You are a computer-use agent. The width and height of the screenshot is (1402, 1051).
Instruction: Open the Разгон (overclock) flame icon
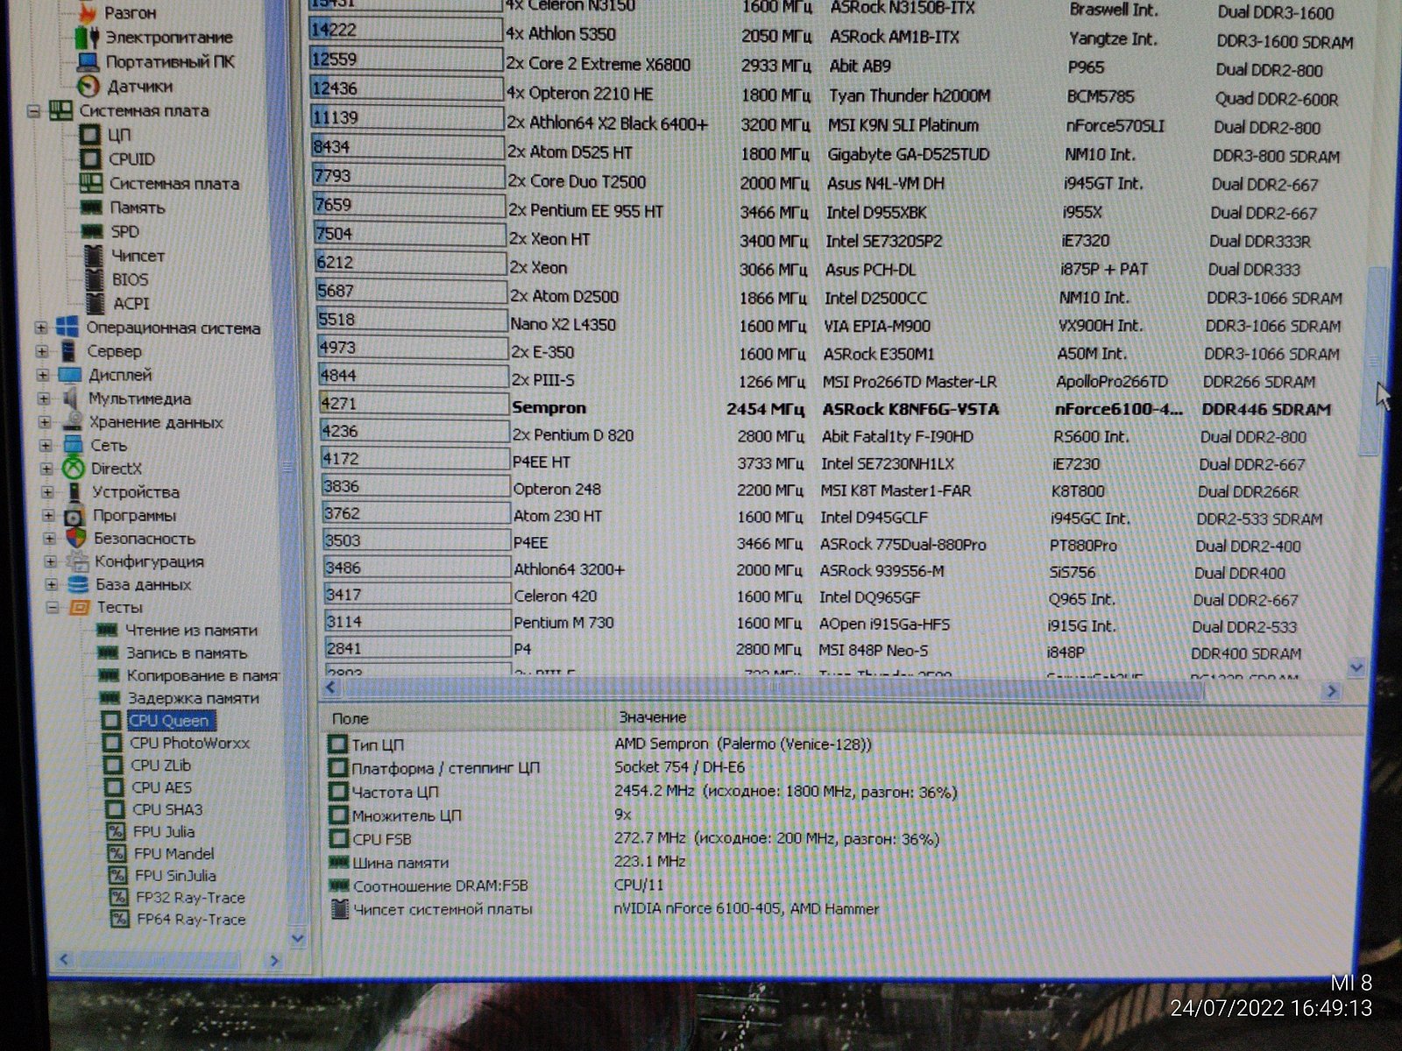pos(88,12)
